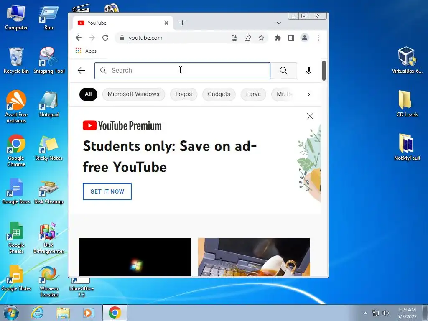Select the Disk Cleanup shortcut
This screenshot has height=321, width=428.
[48, 192]
